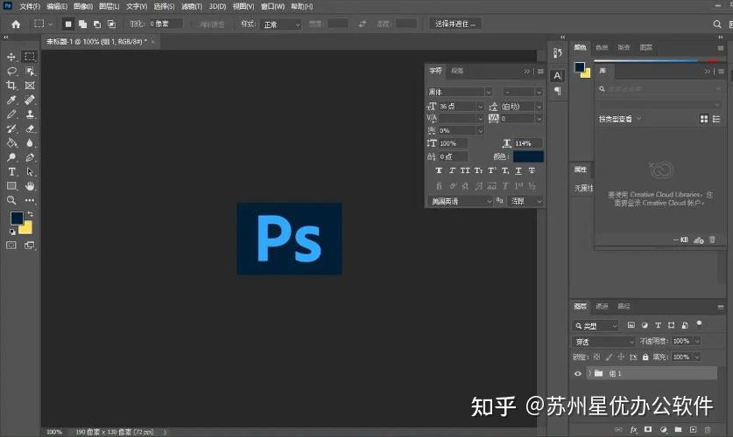Select the Frame tool
733x437 pixels.
point(30,86)
